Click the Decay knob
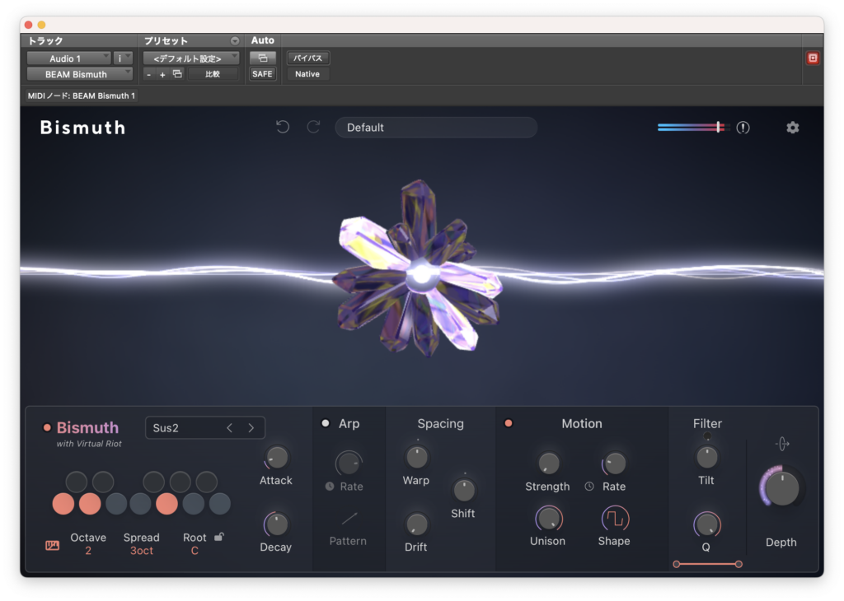Screen dimensions: 844x601 [276, 524]
